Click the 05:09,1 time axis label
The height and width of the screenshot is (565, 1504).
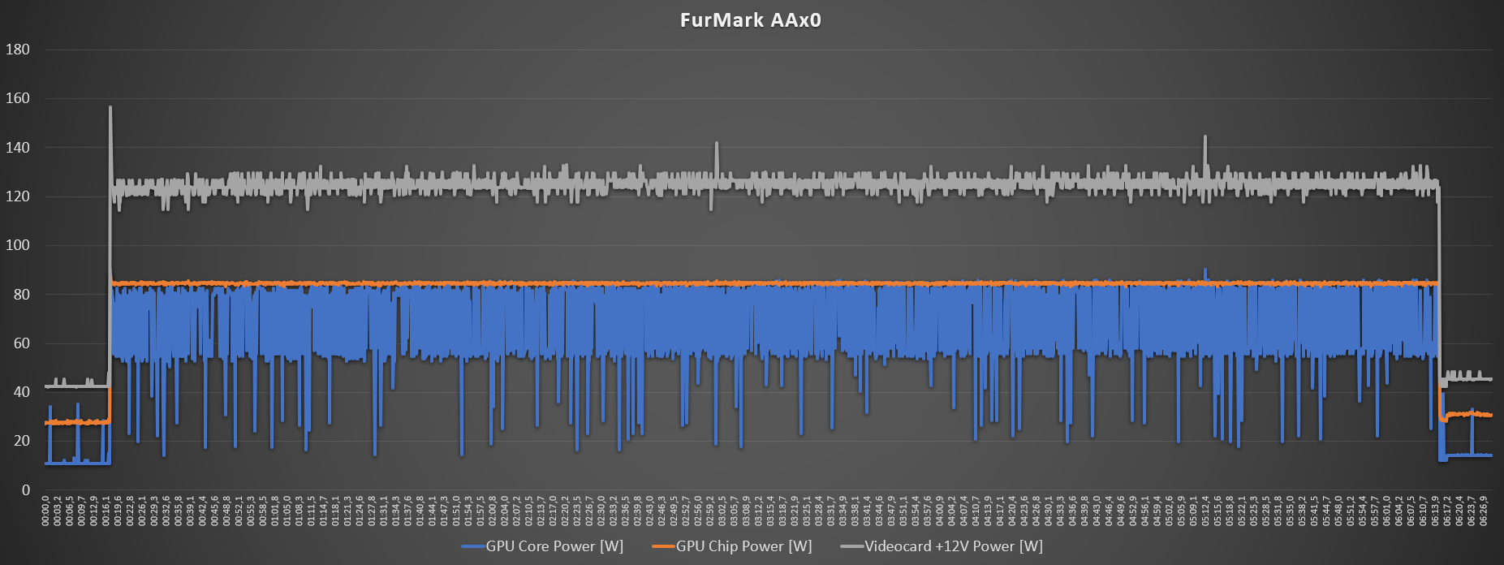point(1193,511)
